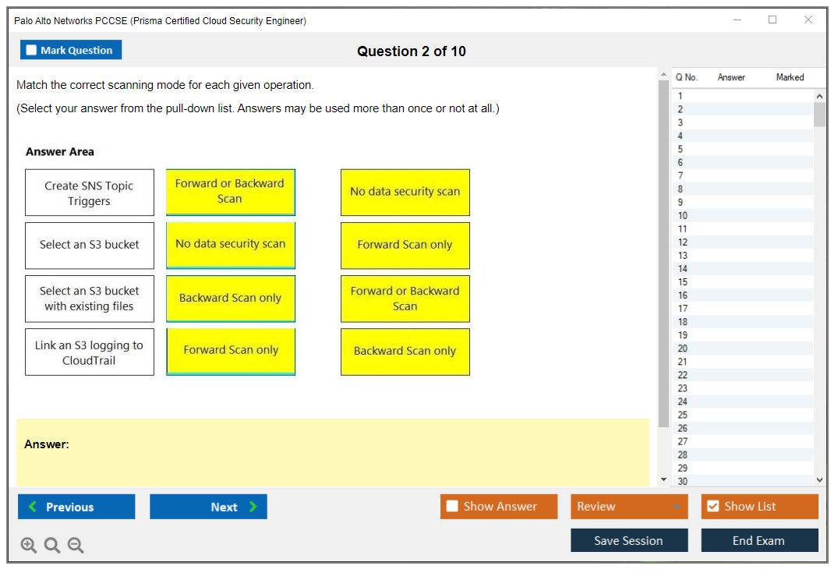Image resolution: width=838 pixels, height=573 pixels.
Task: Click the End Exam button
Action: [x=759, y=540]
